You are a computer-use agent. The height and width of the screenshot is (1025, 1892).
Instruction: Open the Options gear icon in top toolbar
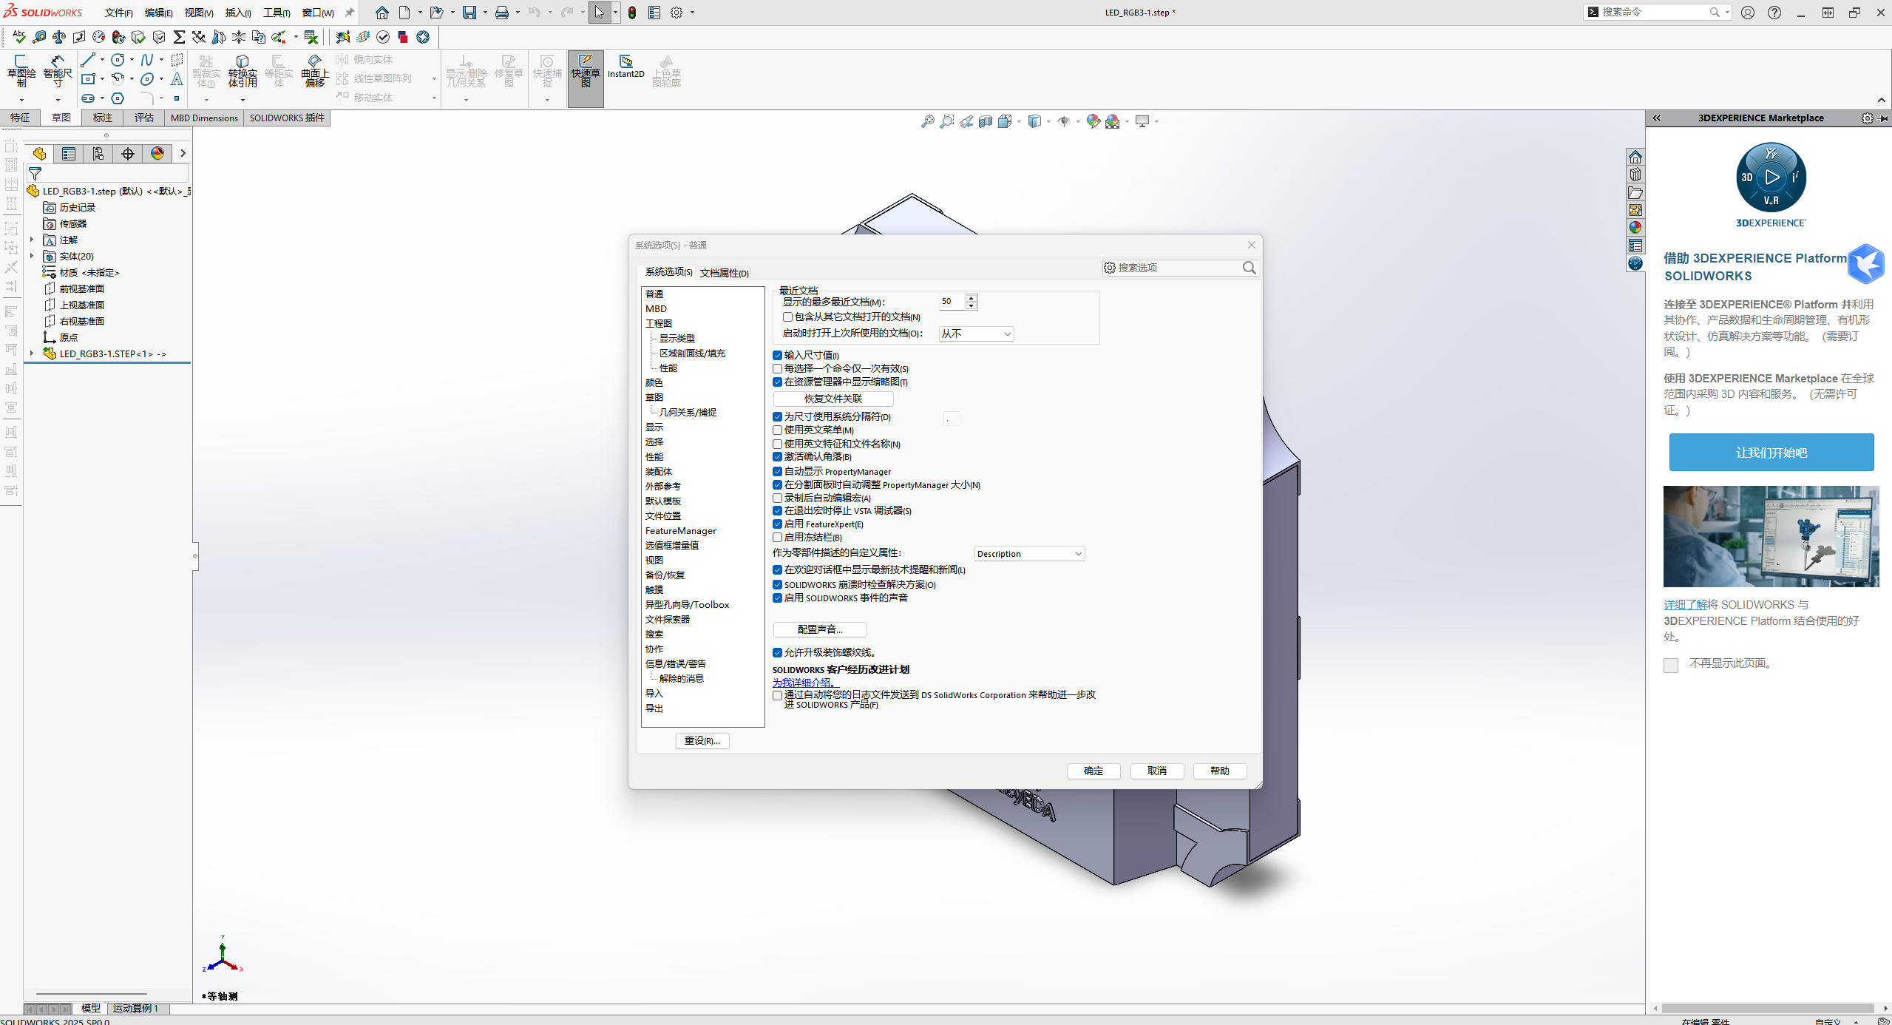pos(677,13)
